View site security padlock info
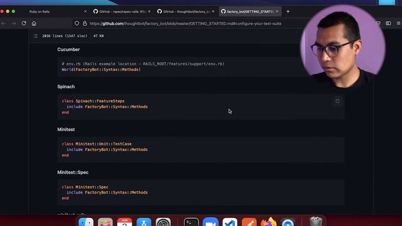This screenshot has width=402, height=226. [85, 23]
